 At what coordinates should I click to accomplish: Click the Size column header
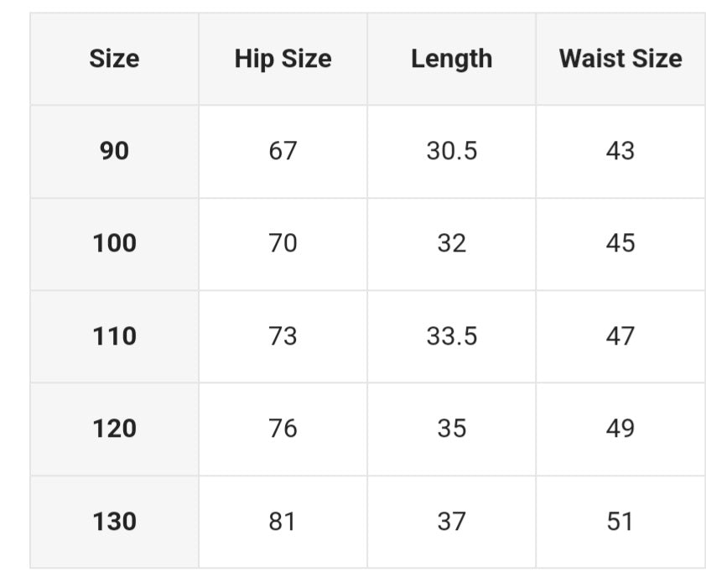(114, 59)
